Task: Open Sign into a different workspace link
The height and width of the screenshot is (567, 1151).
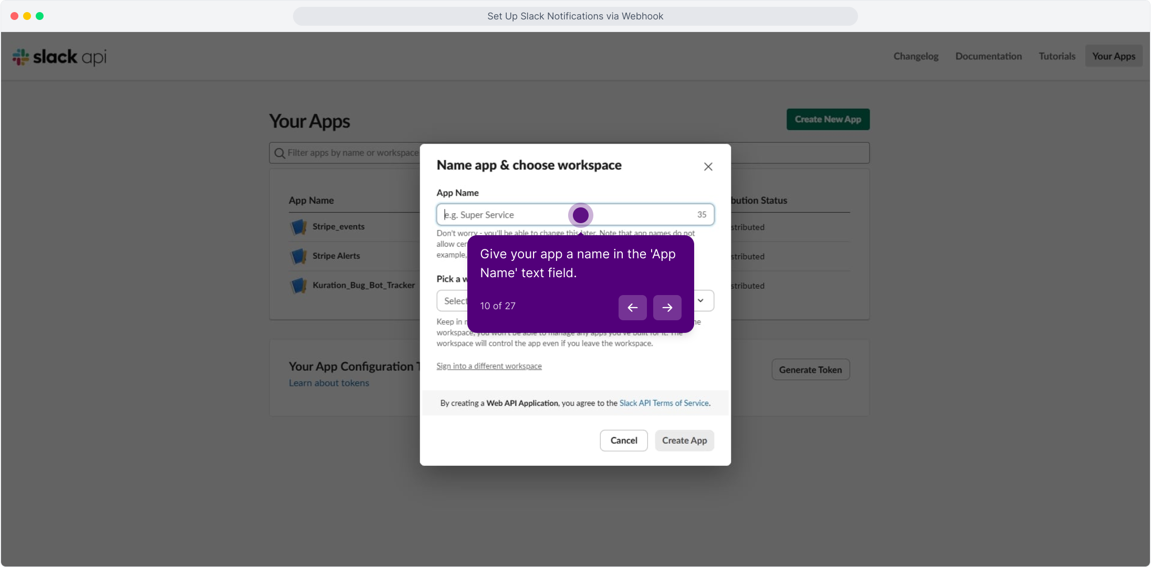Action: 489,366
